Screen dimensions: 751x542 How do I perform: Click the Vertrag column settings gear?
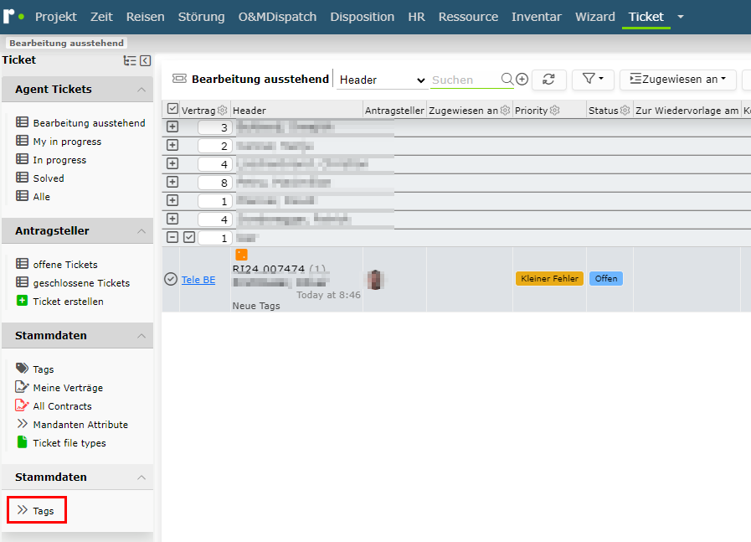coord(222,111)
